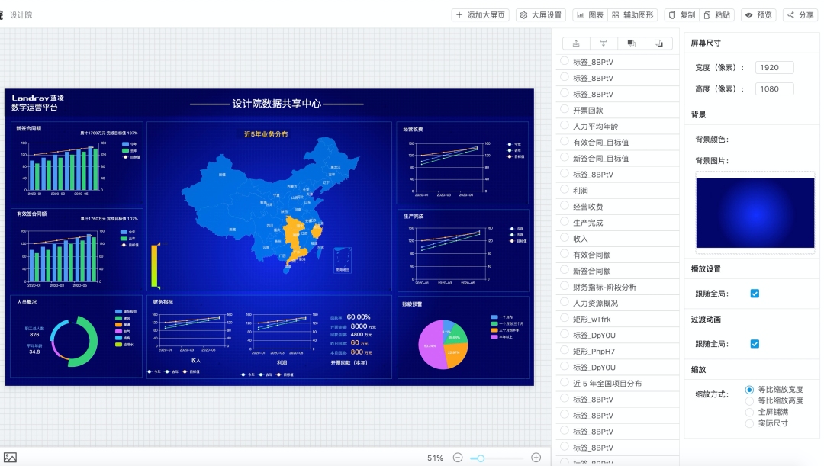Click the 添加大屏页 add page button
The image size is (824, 466).
[480, 15]
